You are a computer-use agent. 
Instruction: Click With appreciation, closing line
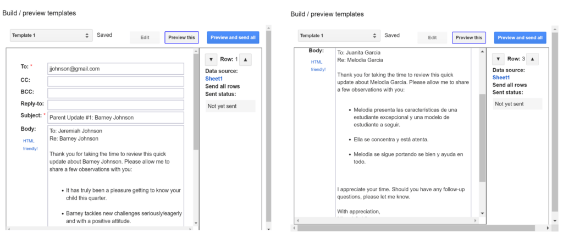click(358, 212)
